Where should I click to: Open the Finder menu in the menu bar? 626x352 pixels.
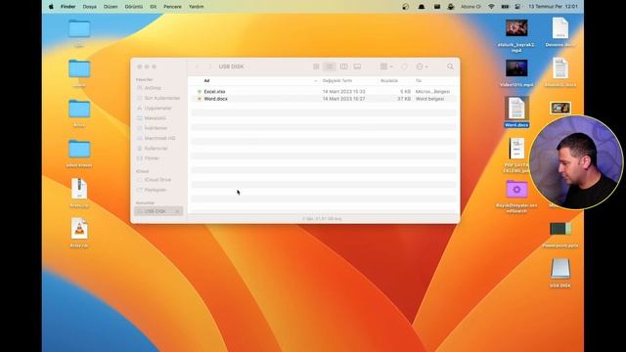coord(67,7)
